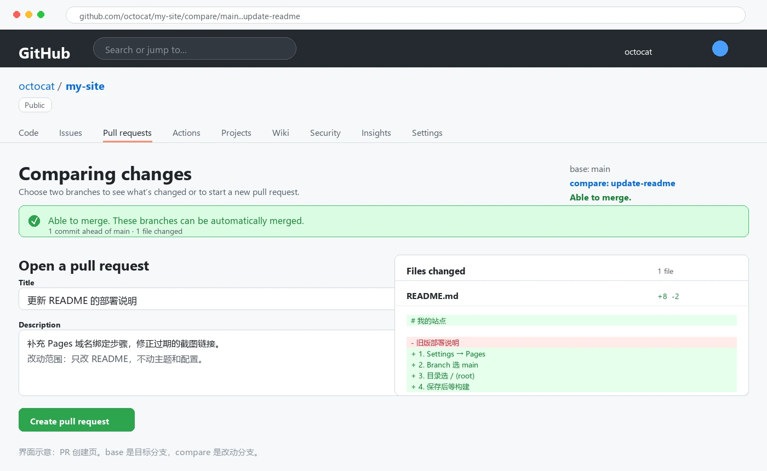This screenshot has width=767, height=471.
Task: Click diff line '+ 1. Settings → Pages'
Action: pos(571,353)
